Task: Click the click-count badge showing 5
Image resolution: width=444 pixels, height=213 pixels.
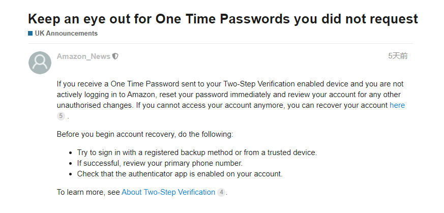Action: pyautogui.click(x=61, y=116)
